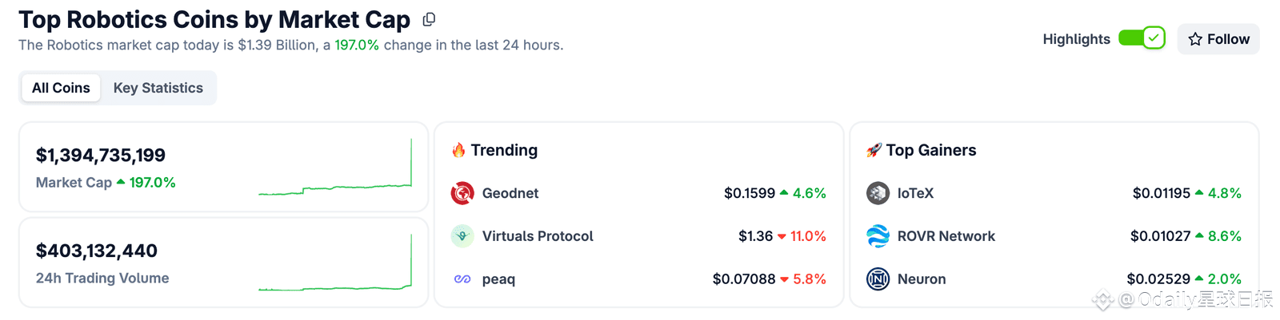Open the Virtuals Protocol coin page
Viewport: 1280px width, 320px height.
pos(538,236)
